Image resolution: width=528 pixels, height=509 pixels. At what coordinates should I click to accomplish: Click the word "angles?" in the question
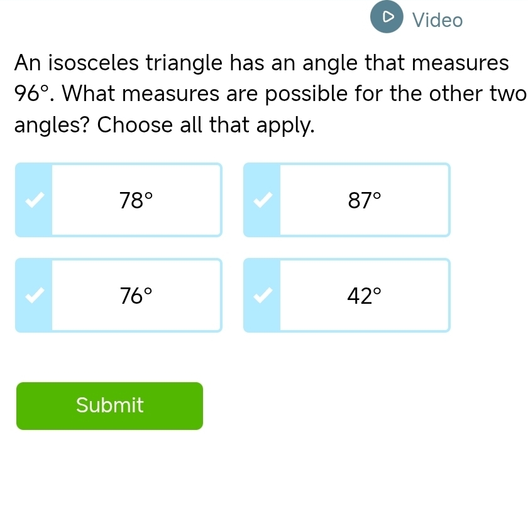[52, 126]
